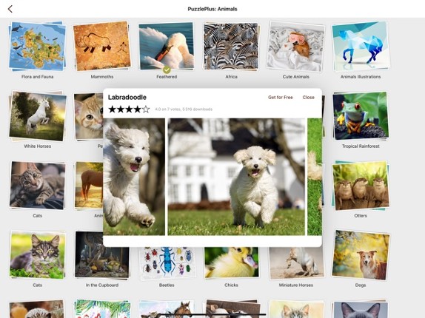The height and width of the screenshot is (318, 425).
Task: Open the Africa zebra puzzle pack
Action: [231, 46]
